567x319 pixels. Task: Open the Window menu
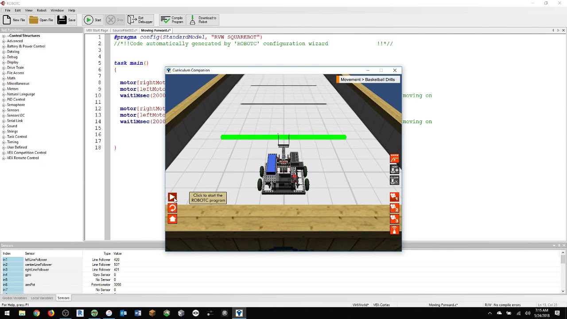click(x=57, y=10)
